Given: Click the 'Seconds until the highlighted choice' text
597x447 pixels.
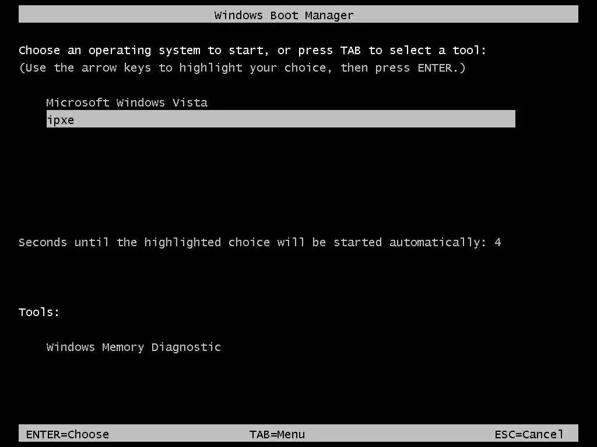Looking at the screenshot, I should tap(144, 243).
